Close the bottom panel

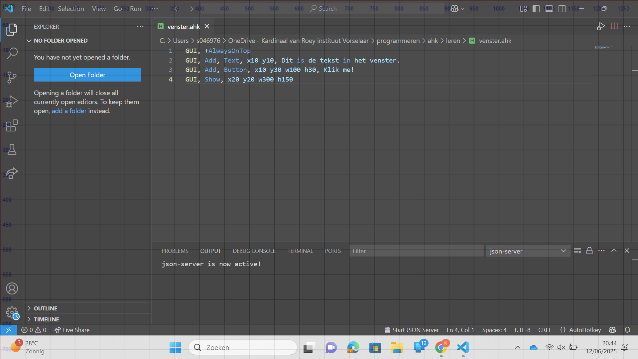(627, 251)
